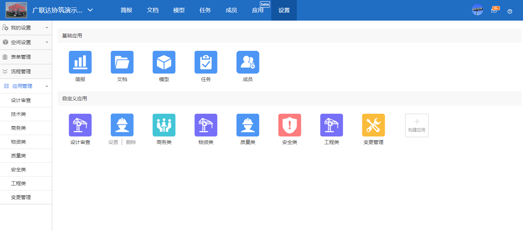Viewport: 523px width, 231px height.
Task: Click the 文档 folder icon under 基础应用
Action: coord(122,62)
